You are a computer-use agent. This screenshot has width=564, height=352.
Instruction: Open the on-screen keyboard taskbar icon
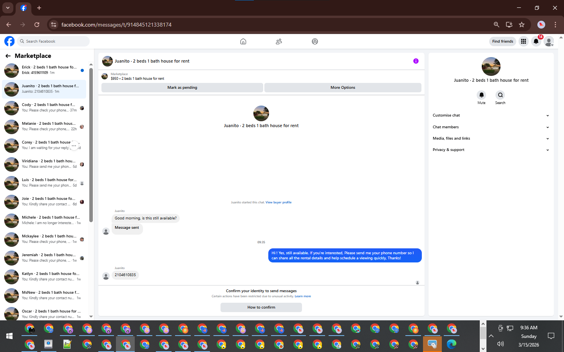432,344
